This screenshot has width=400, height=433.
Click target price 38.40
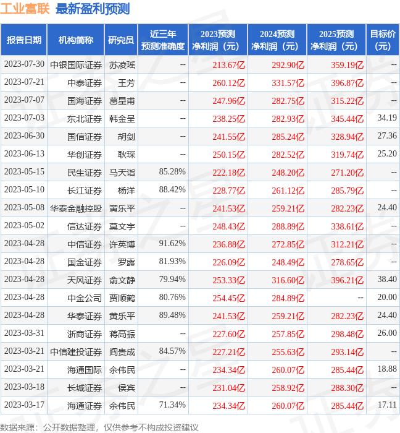[387, 280]
